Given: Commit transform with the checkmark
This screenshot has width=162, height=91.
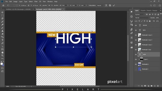Looking at the screenshot, I should tap(114, 5).
